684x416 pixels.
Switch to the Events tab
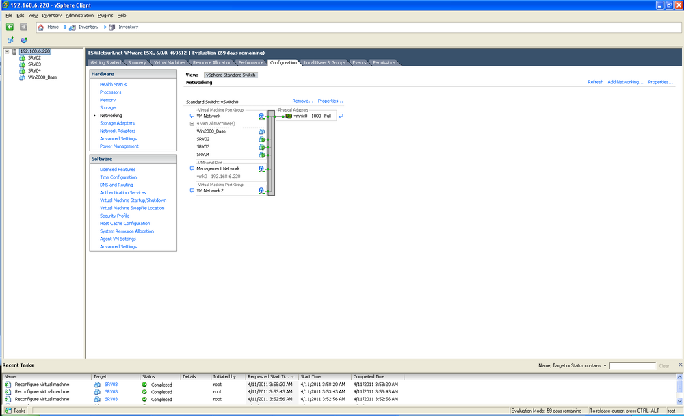(360, 63)
